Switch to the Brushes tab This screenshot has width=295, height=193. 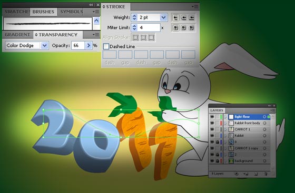point(43,12)
